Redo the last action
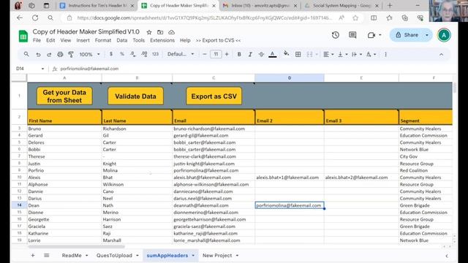The width and height of the screenshot is (468, 263). (49, 54)
